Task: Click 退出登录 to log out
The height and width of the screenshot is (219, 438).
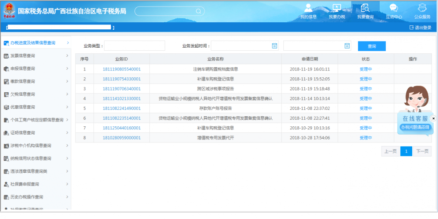Action: (420, 28)
